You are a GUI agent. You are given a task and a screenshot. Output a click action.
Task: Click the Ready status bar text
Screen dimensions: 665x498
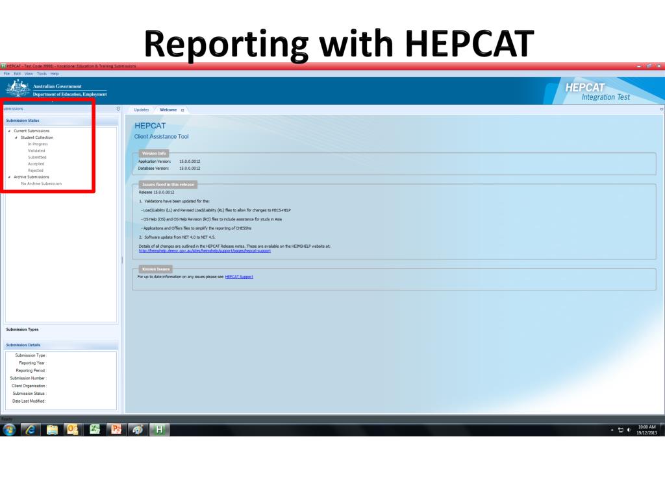pos(6,419)
